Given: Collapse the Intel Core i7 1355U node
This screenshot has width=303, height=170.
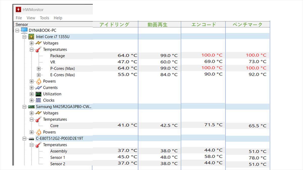Looking at the screenshot, I should (24, 37).
